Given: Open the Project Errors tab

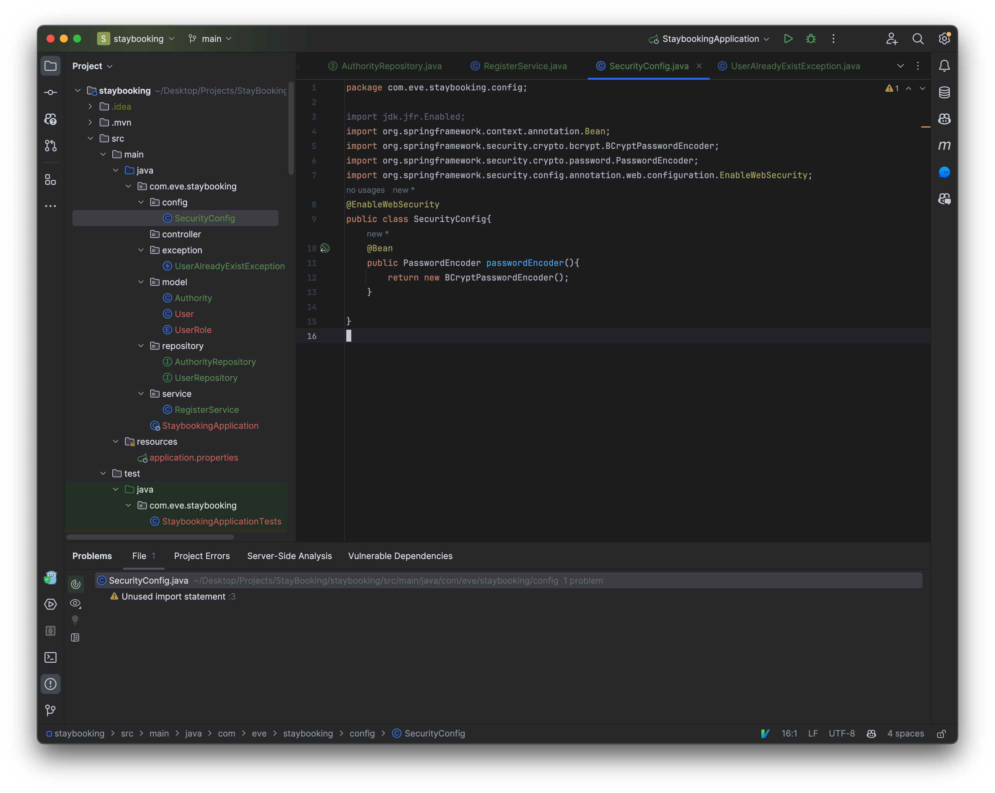Looking at the screenshot, I should [202, 556].
